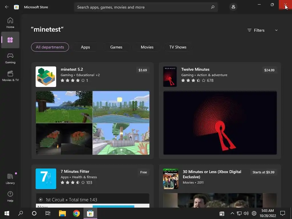Open the Library in the sidebar
Screen dimensions: 292x219
pyautogui.click(x=10, y=179)
